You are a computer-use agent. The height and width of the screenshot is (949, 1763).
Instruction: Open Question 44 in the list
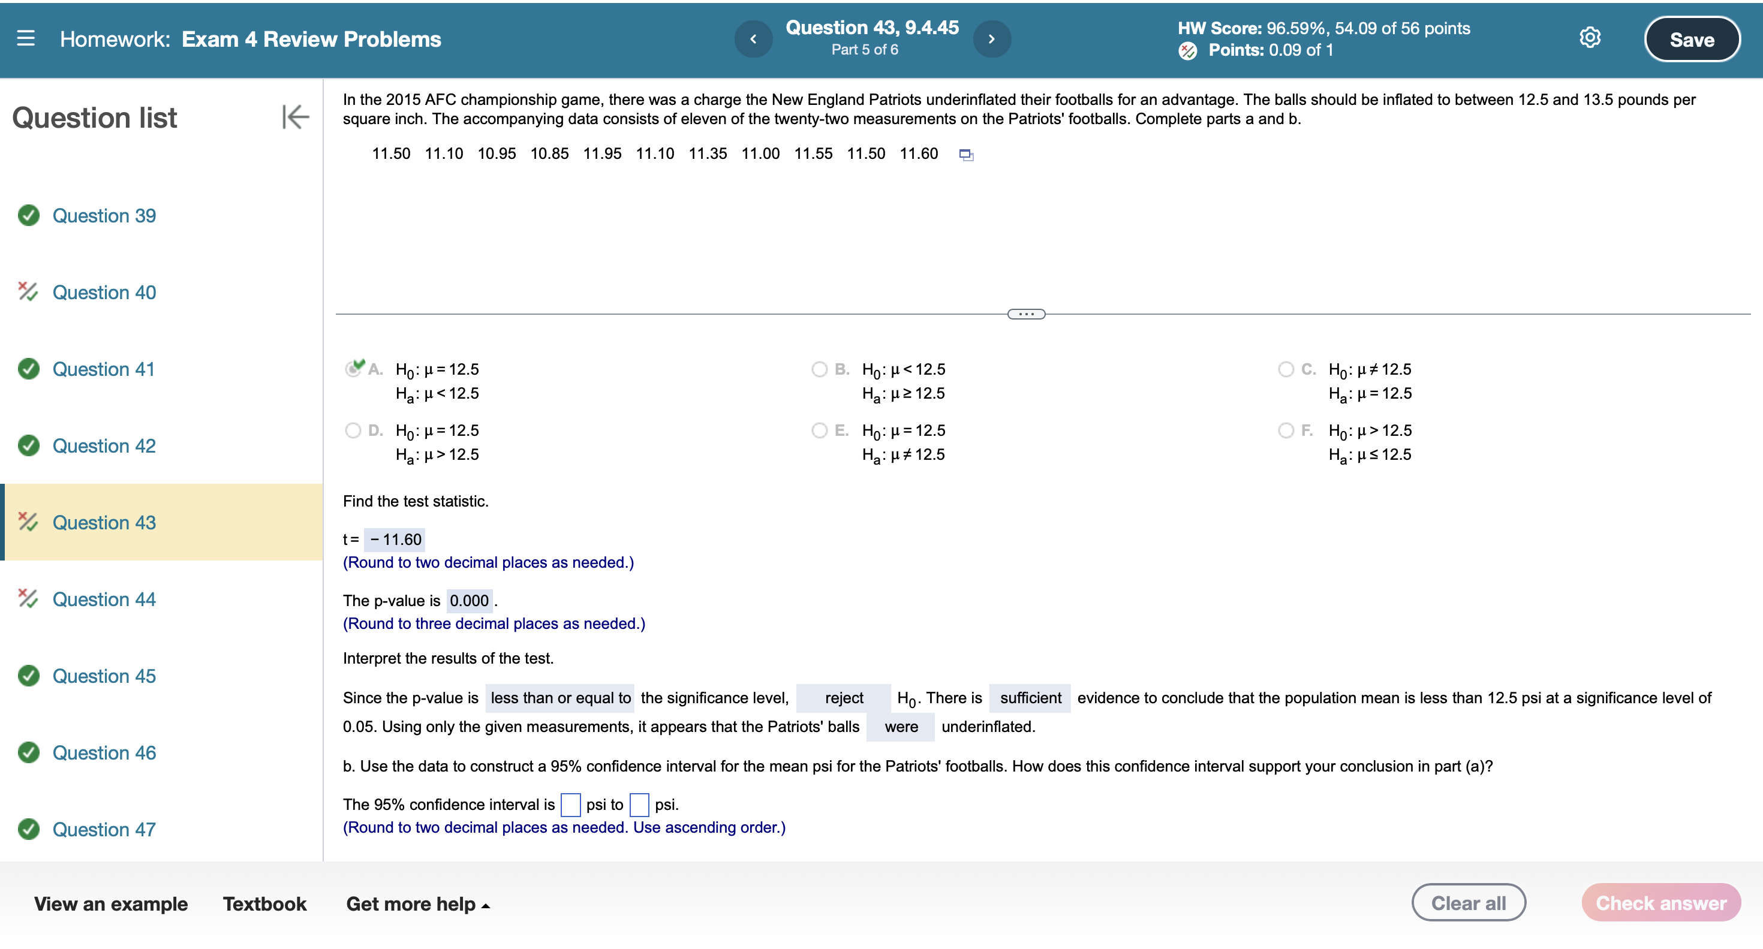(104, 599)
